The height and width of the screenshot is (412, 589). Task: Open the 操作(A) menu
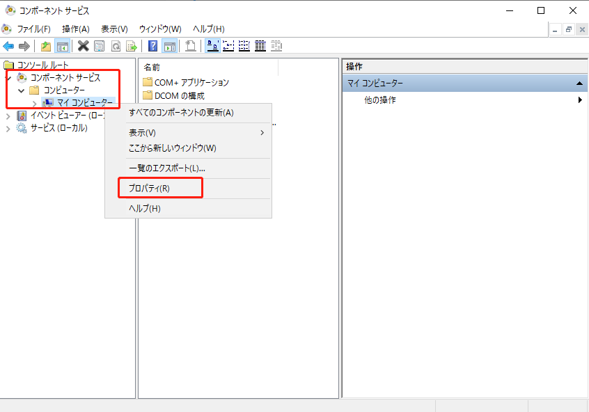tap(75, 29)
